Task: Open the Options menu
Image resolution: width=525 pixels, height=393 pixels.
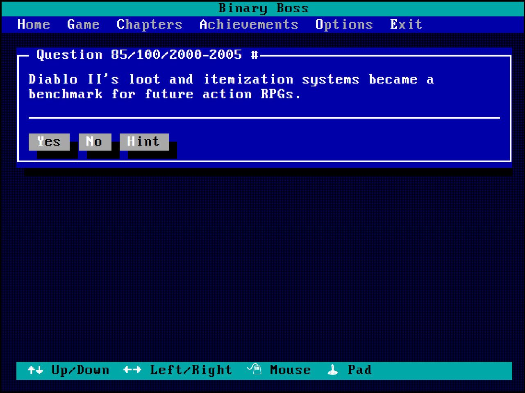Action: click(344, 25)
